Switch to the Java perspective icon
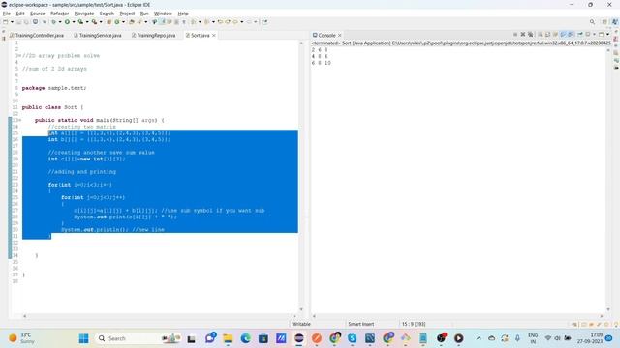Screen dimensions: 620x348 point(615,21)
